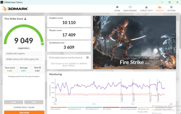This screenshot has width=181, height=114.
Task: Open the Home tab icon
Action: 117,7
